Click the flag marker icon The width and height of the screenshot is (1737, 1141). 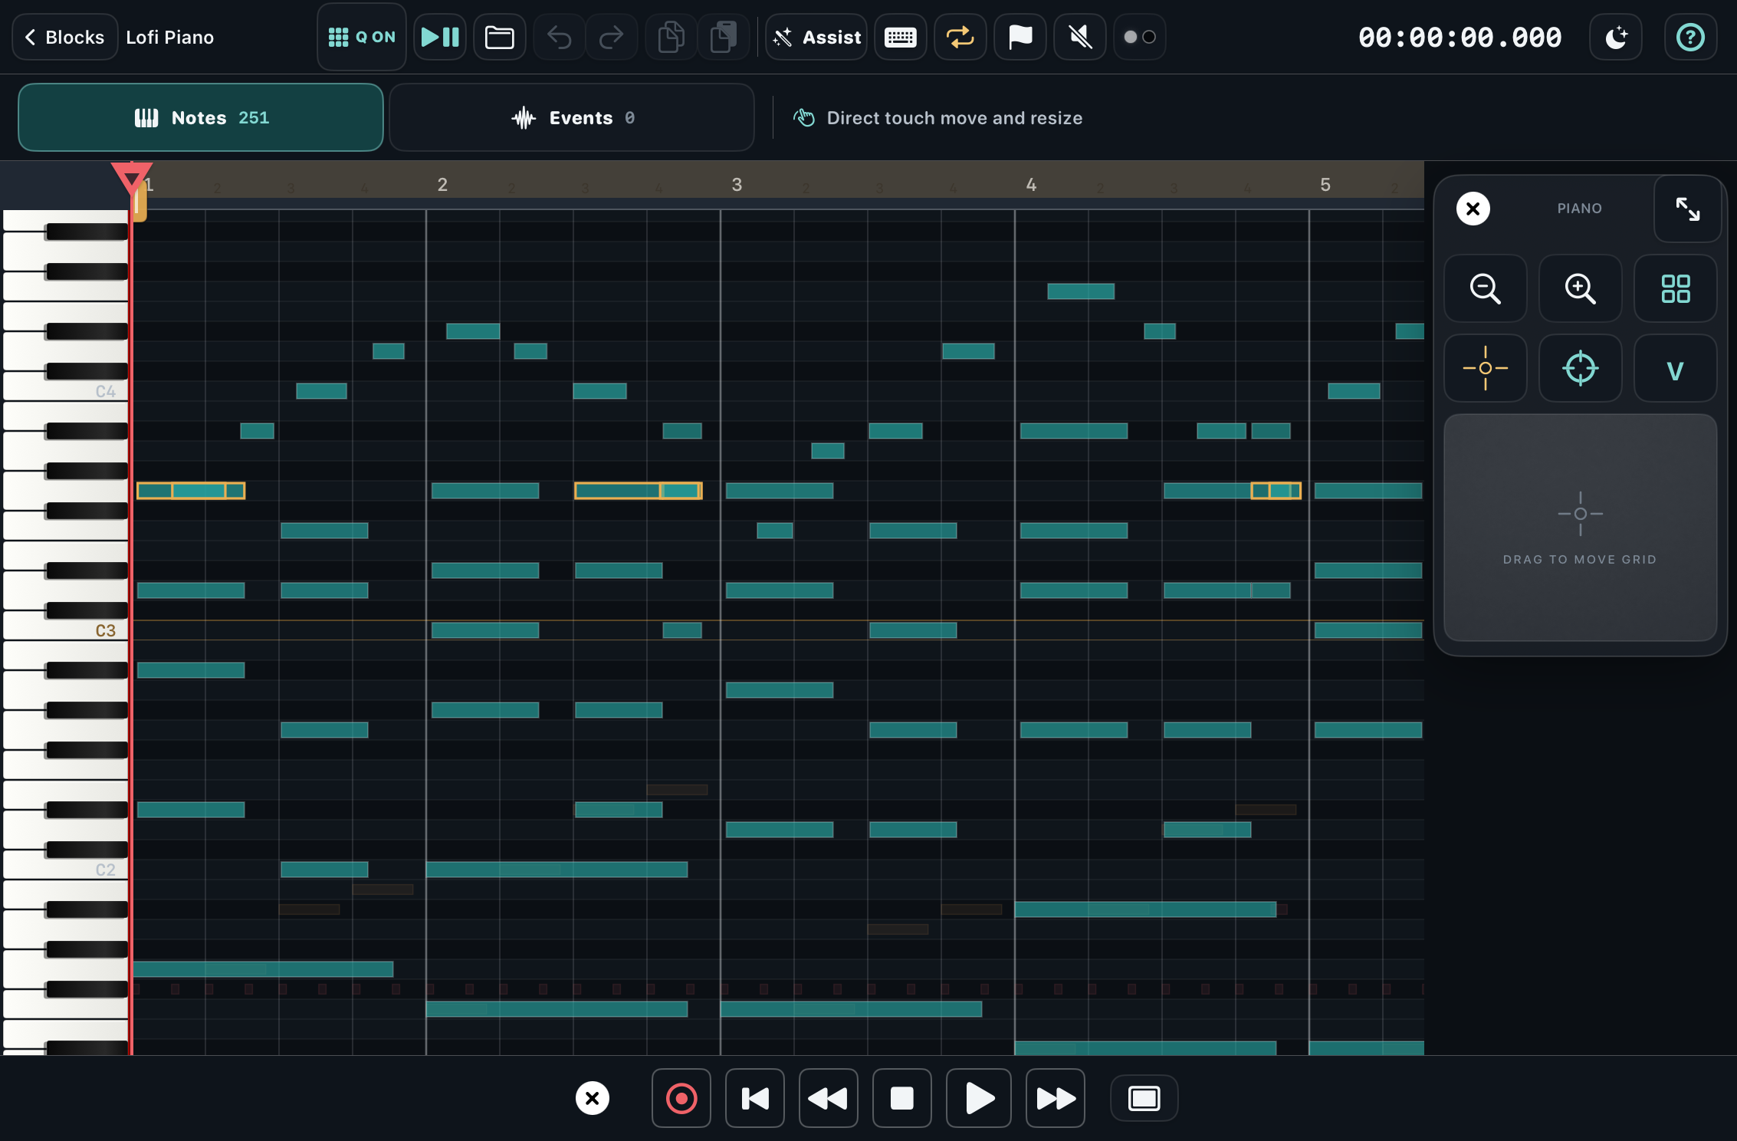(1020, 37)
